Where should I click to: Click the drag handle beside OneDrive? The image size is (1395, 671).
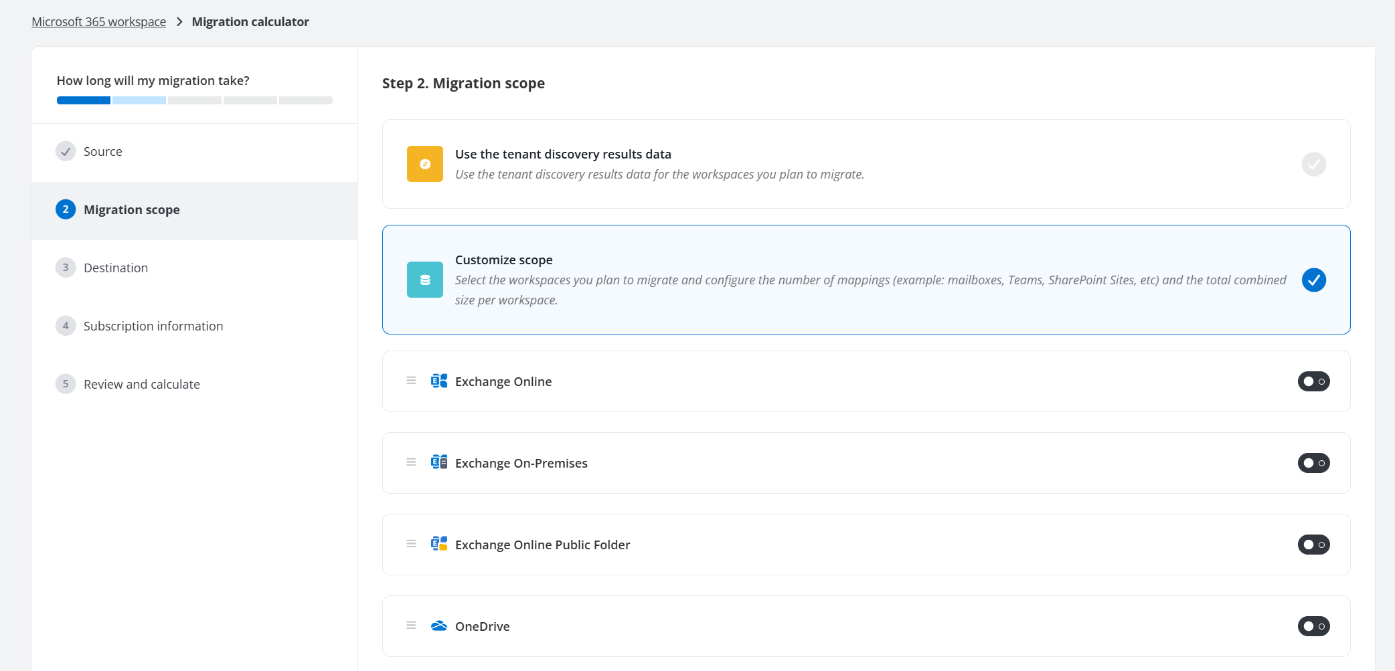click(411, 626)
